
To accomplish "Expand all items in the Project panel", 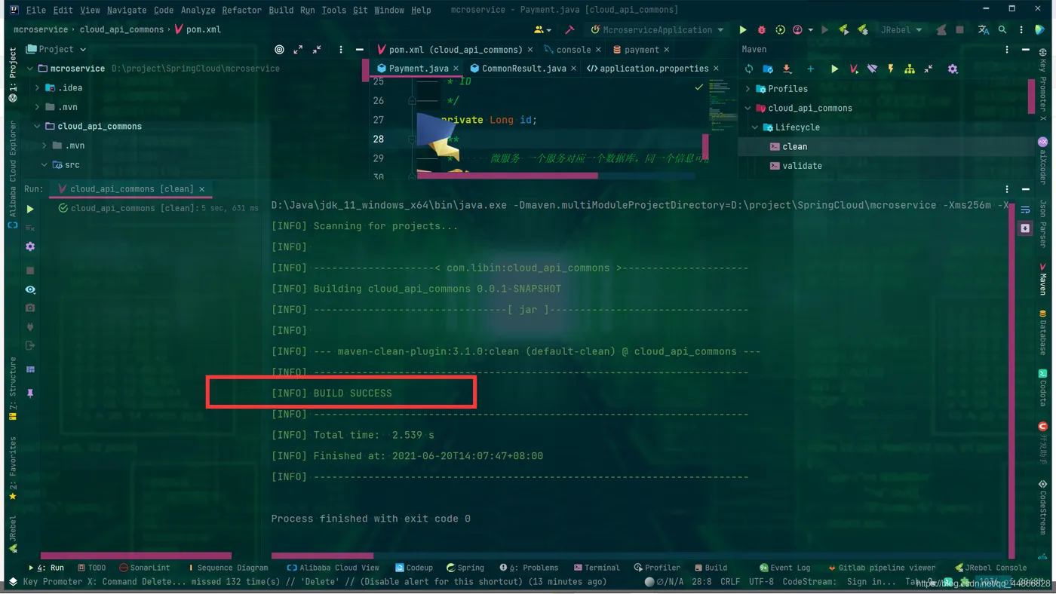I will point(298,50).
